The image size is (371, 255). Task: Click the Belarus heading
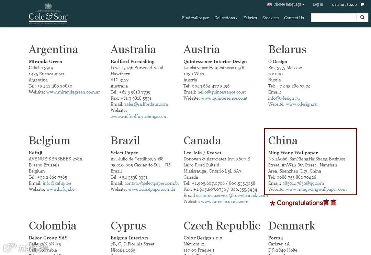click(x=287, y=49)
